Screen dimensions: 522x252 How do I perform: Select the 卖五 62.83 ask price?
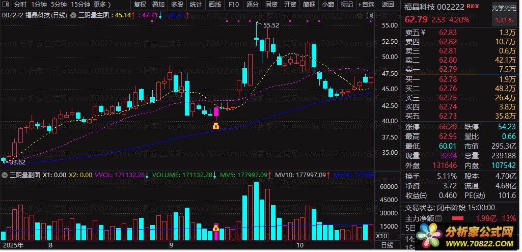tap(448, 33)
